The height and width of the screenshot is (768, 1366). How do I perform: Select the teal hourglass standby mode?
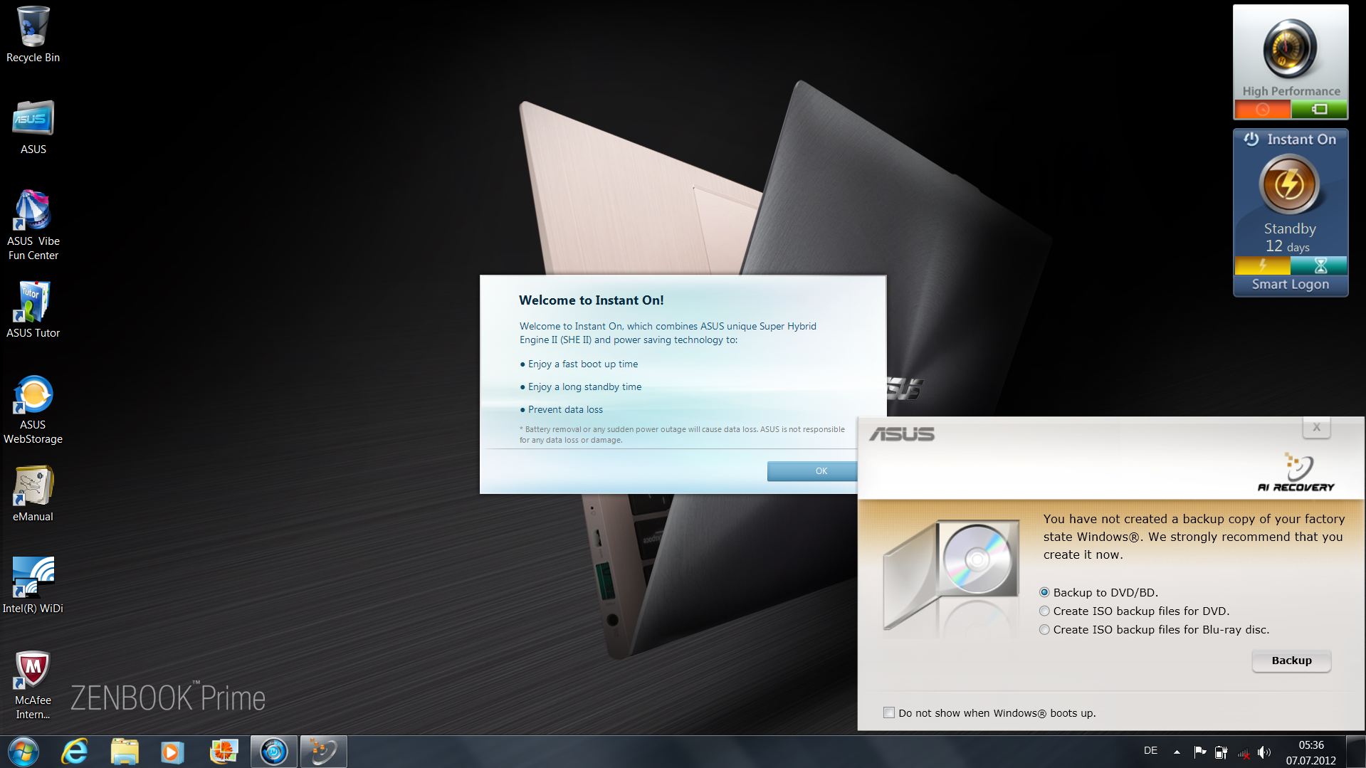pyautogui.click(x=1319, y=265)
